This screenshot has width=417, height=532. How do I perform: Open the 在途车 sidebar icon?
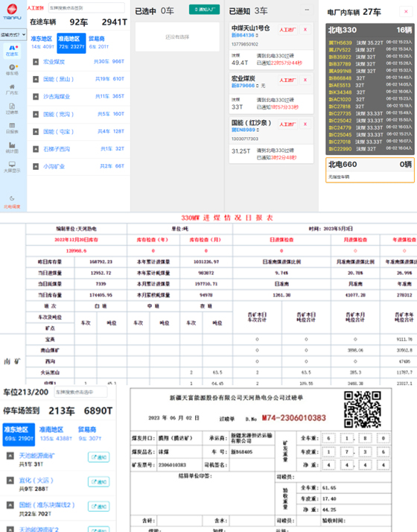pos(12,50)
